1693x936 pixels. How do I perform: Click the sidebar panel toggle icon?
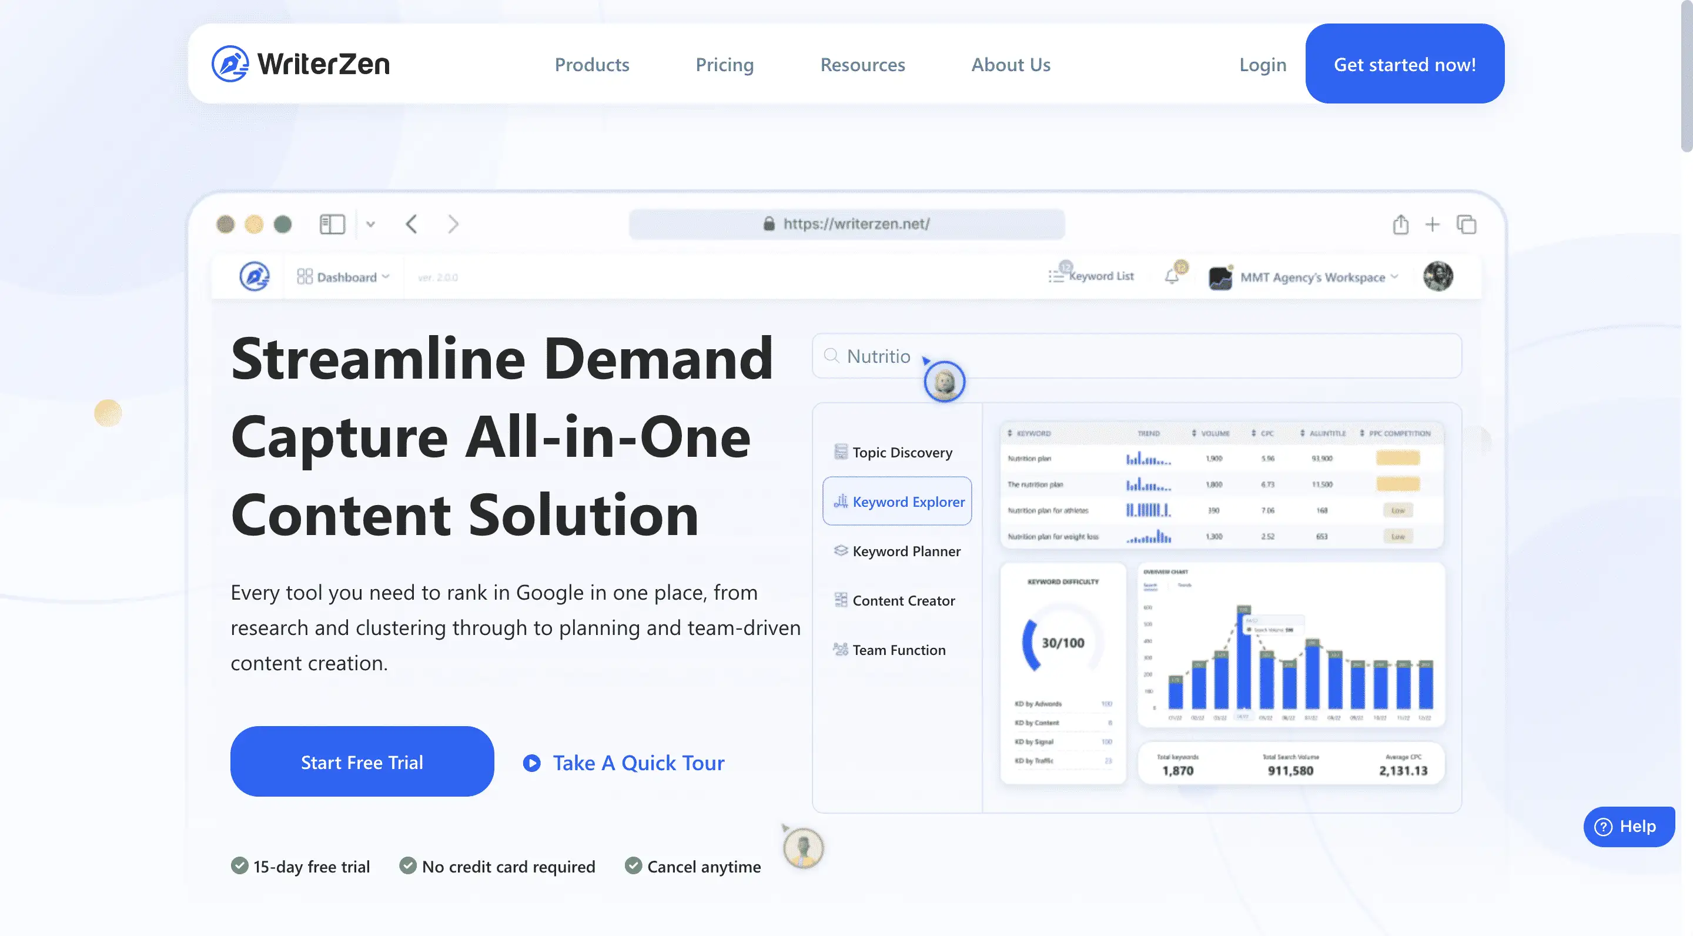click(x=332, y=224)
